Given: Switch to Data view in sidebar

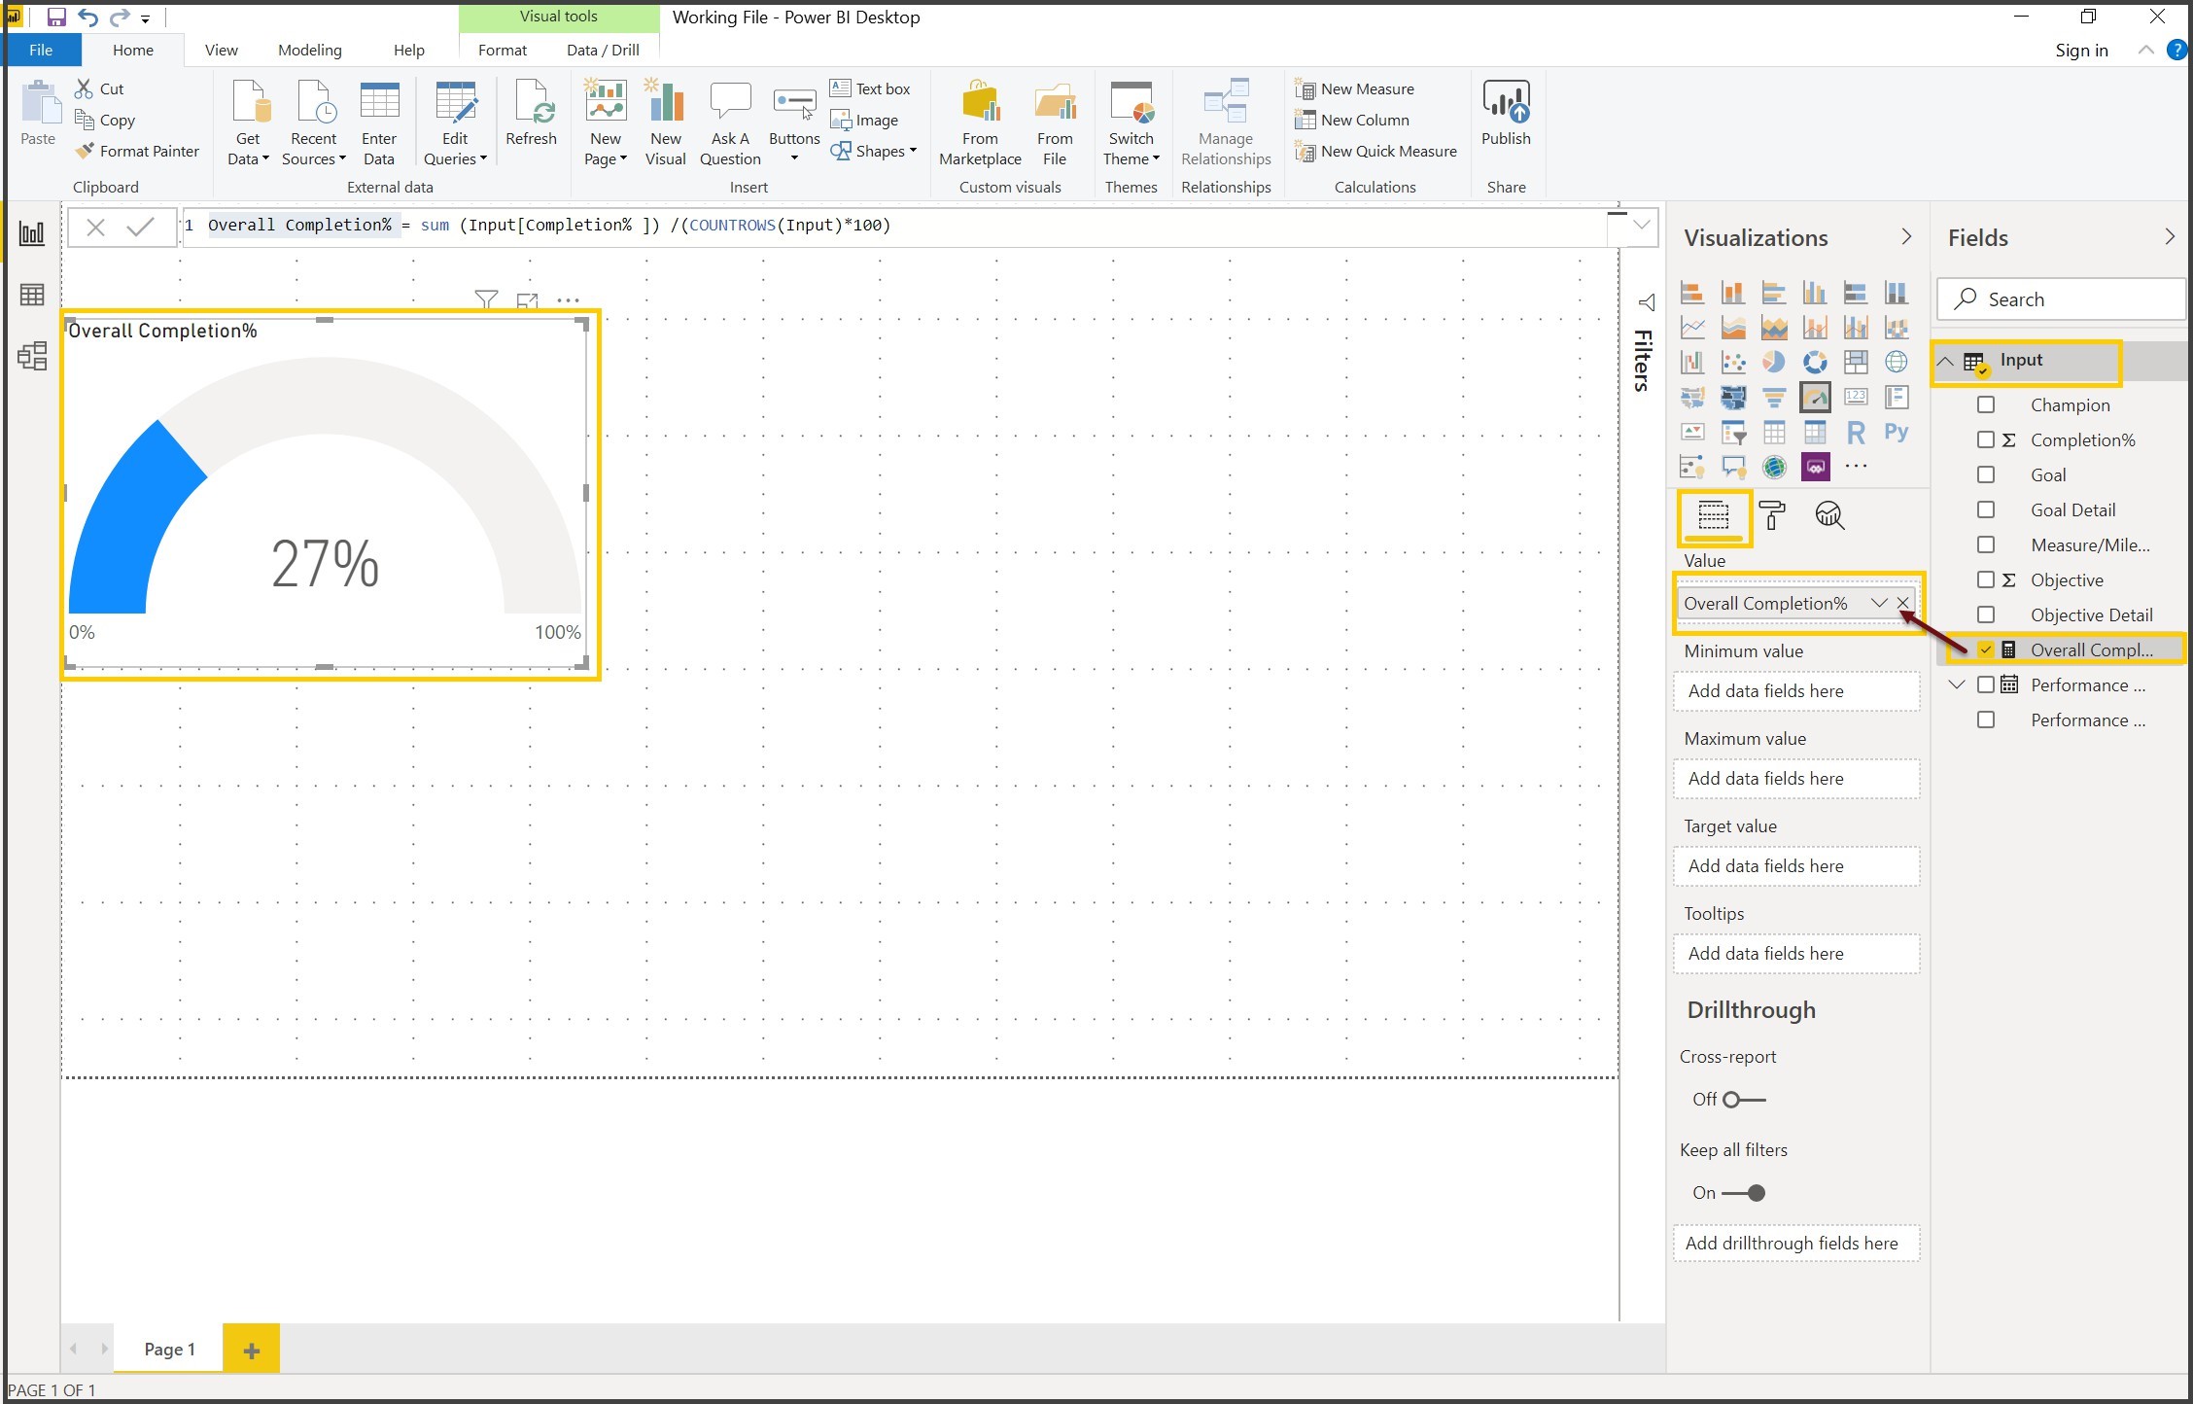Looking at the screenshot, I should point(32,295).
